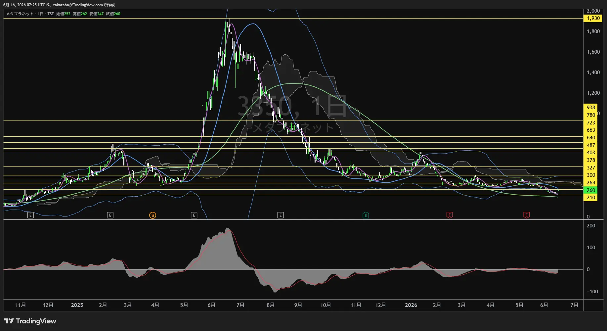Click 100 on the indicator scale

591,248
